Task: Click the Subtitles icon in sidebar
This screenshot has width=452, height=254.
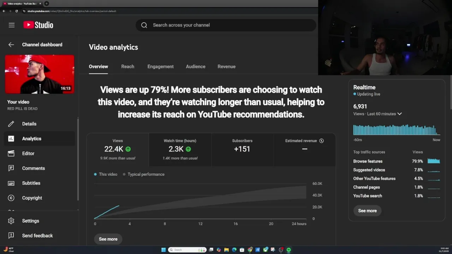Action: click(11, 183)
